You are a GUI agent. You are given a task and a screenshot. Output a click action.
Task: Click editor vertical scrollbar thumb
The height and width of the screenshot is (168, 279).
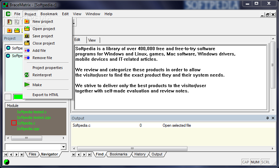(x=273, y=65)
